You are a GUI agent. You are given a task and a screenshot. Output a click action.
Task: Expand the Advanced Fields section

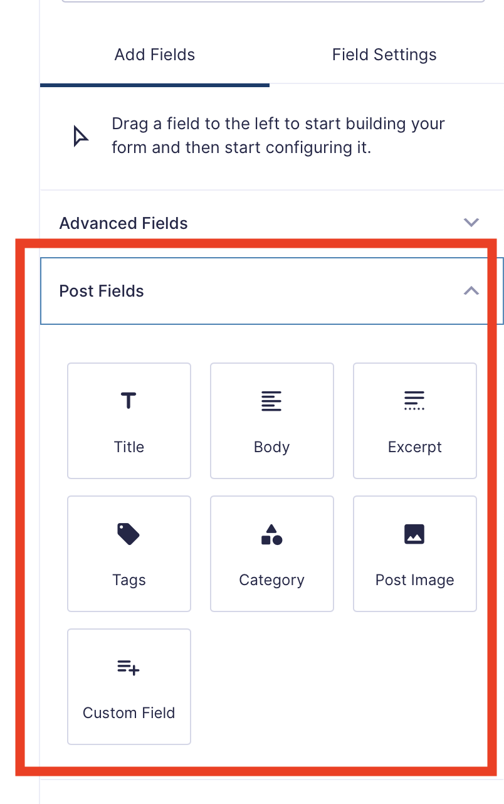pyautogui.click(x=270, y=223)
